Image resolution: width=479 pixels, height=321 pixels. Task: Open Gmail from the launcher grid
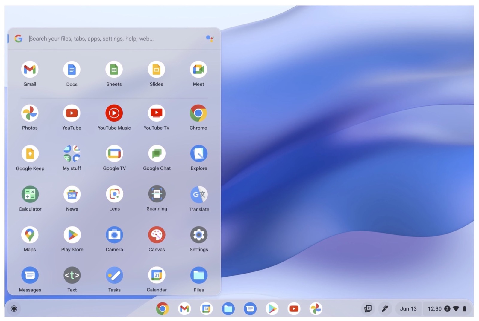coord(30,70)
